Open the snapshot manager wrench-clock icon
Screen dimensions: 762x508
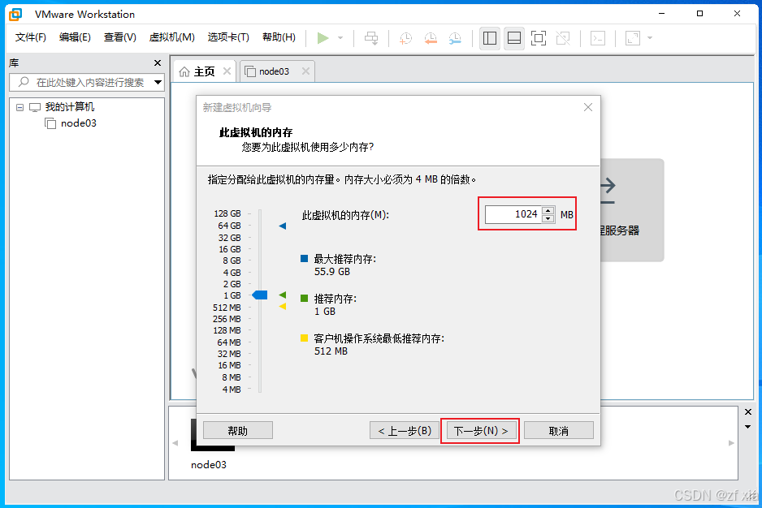pos(455,38)
